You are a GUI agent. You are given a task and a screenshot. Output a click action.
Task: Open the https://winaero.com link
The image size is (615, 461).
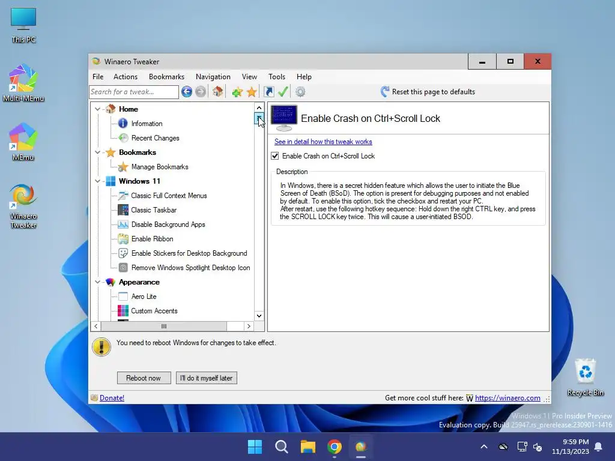click(507, 398)
